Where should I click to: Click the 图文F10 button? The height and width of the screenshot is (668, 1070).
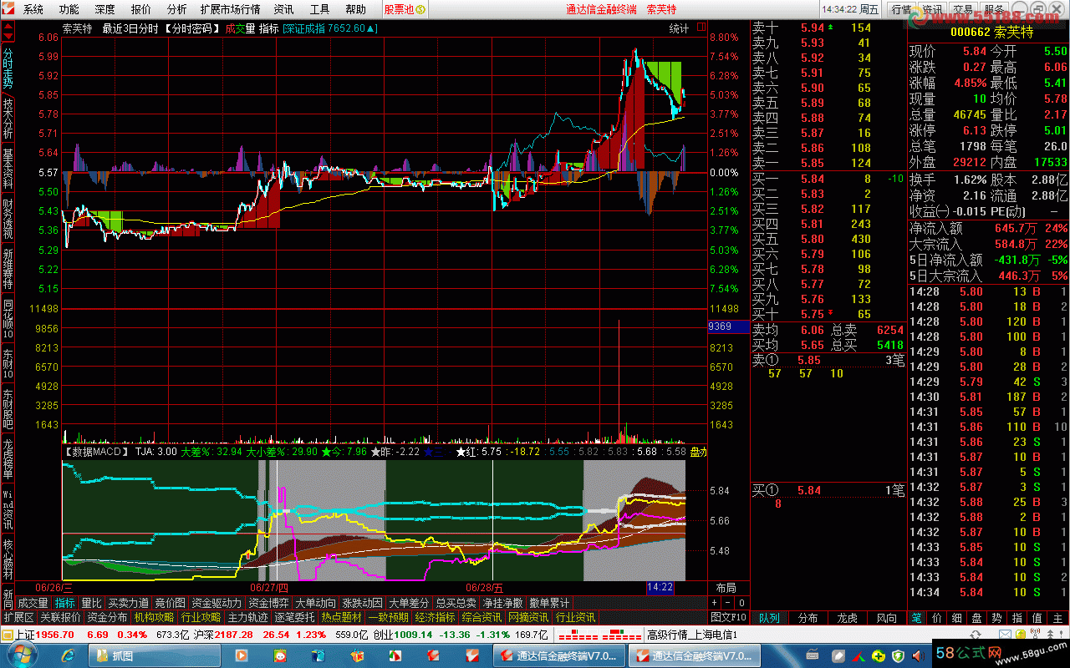(728, 617)
